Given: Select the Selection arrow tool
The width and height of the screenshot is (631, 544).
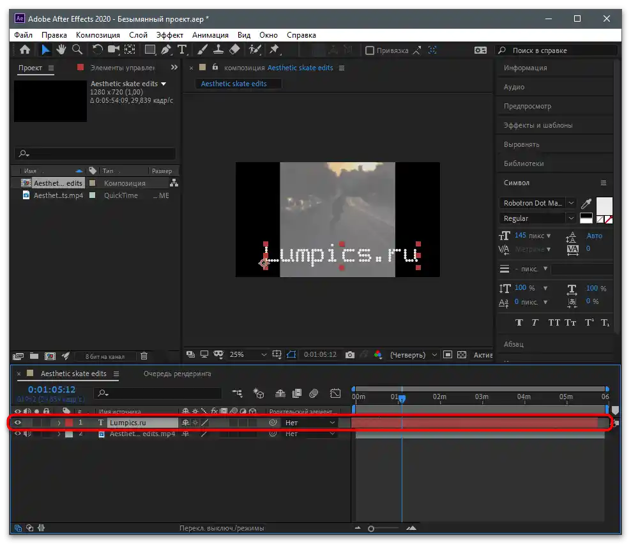Looking at the screenshot, I should coord(45,50).
